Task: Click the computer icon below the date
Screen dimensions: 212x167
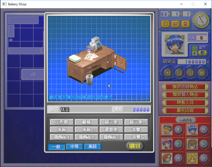Action: pos(185,24)
